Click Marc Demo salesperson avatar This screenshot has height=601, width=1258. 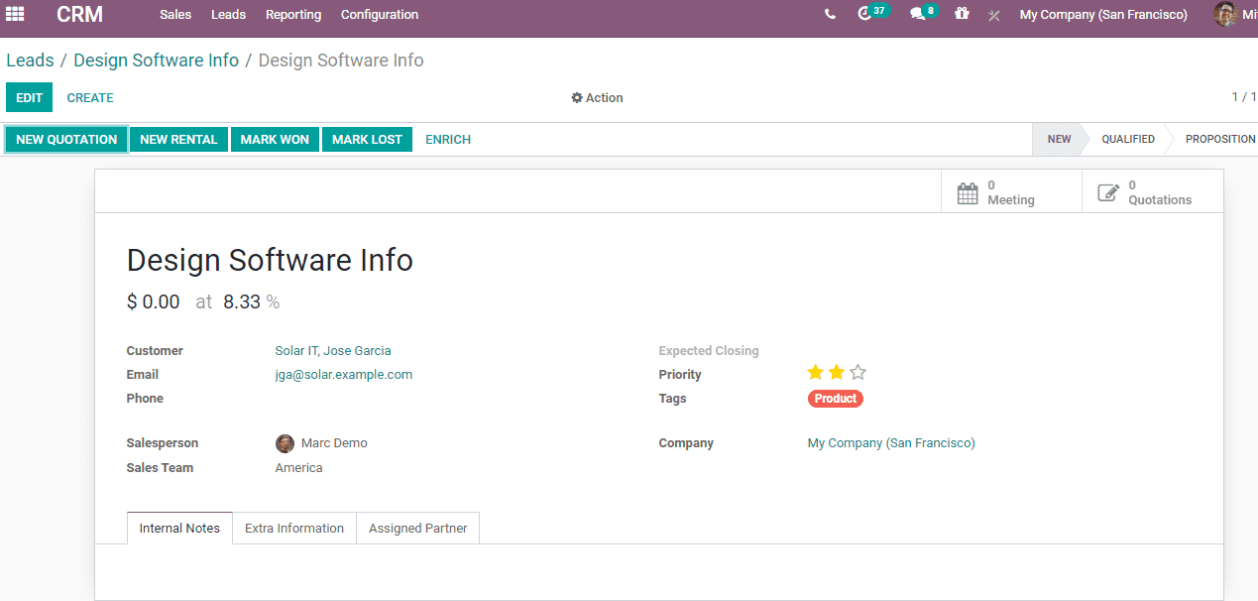[285, 443]
